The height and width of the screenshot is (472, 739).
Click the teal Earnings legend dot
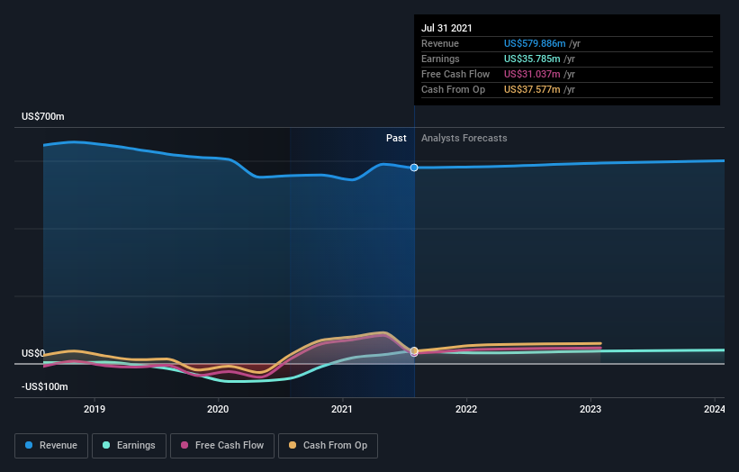point(106,445)
